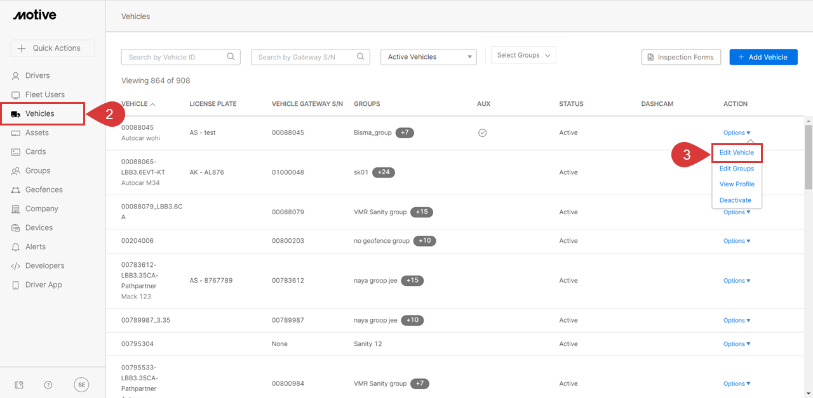Screen dimensions: 813x398
Task: Open the Select Groups dropdown
Action: tap(524, 55)
